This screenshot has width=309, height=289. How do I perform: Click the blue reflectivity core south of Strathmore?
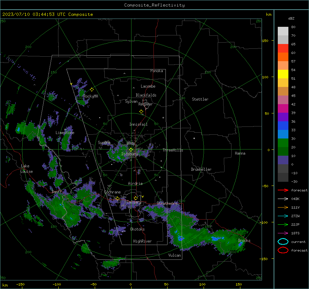click(180, 238)
